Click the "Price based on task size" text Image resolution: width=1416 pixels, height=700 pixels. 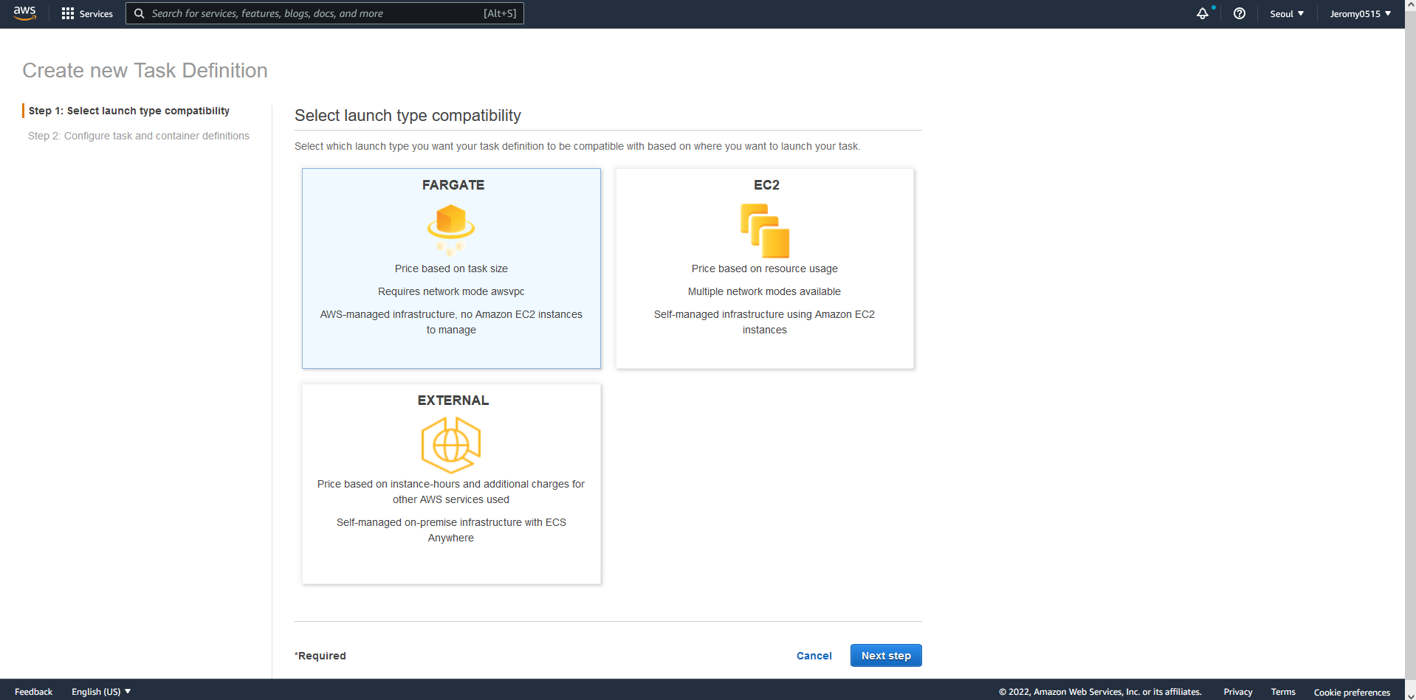451,268
